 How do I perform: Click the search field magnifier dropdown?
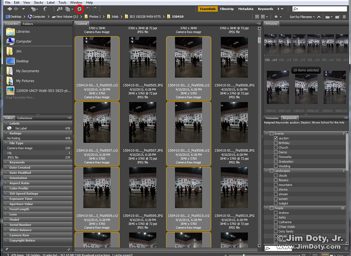coord(296,9)
